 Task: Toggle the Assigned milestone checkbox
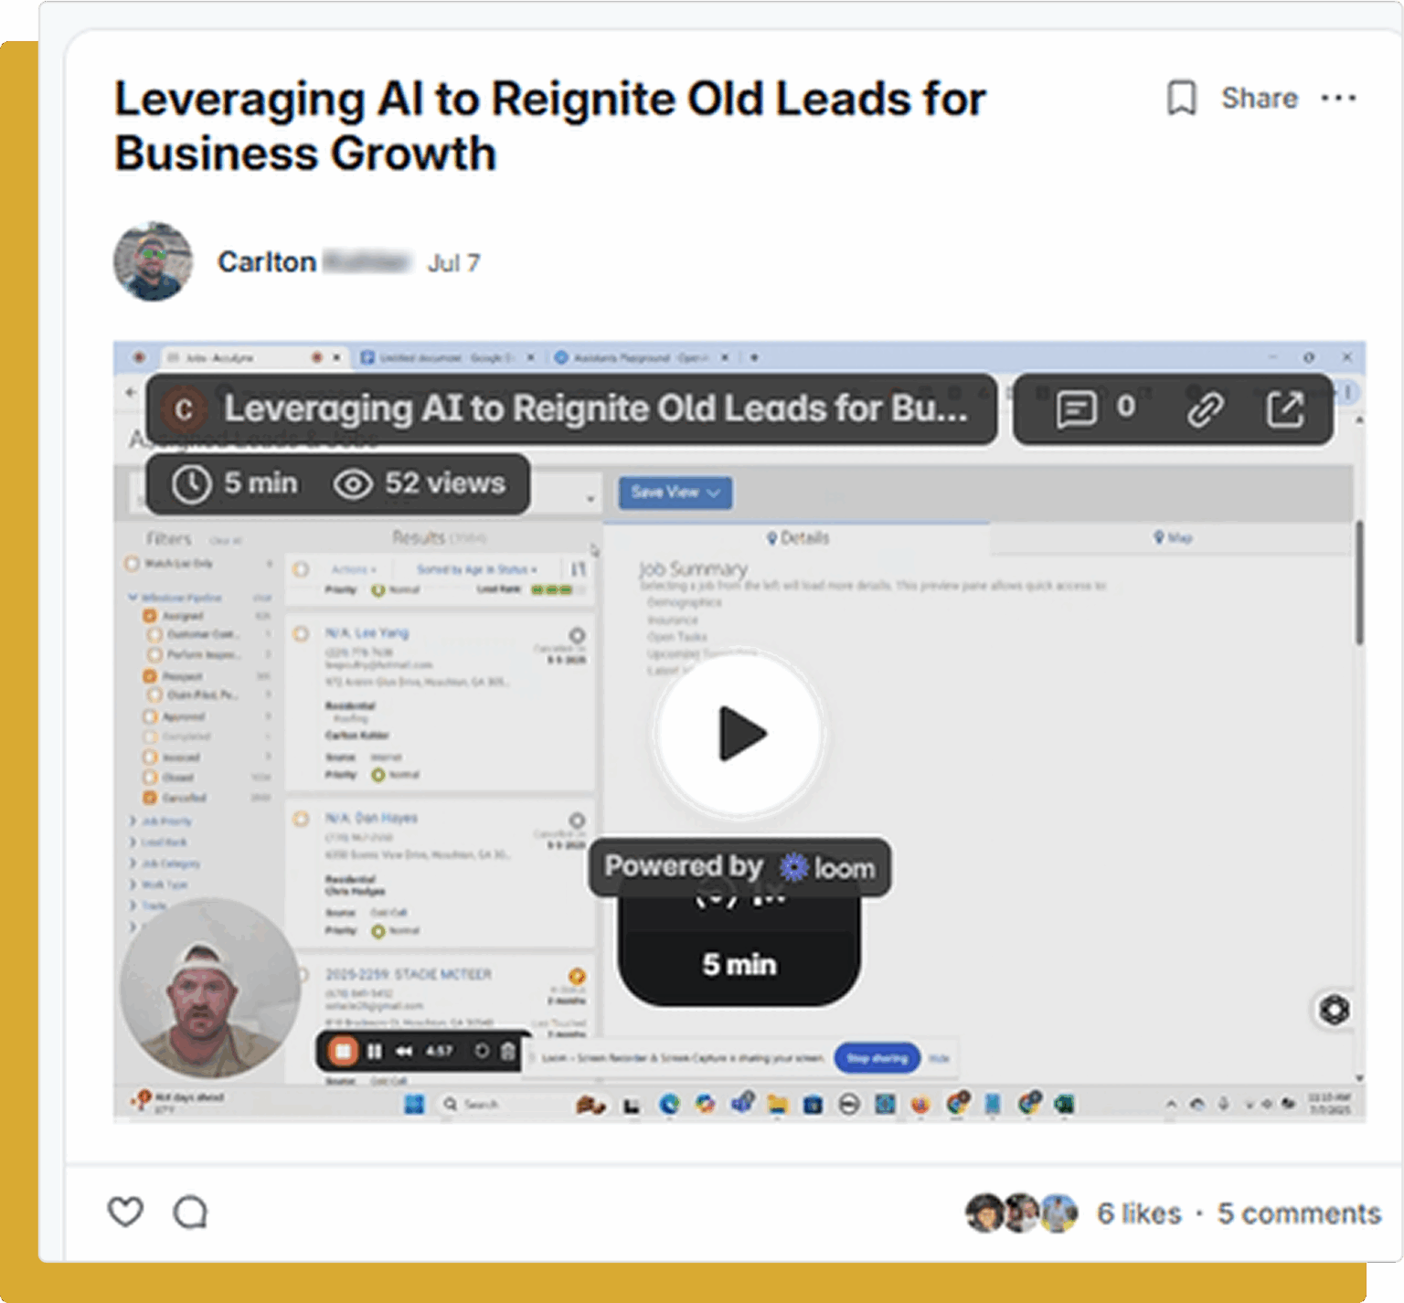click(150, 616)
